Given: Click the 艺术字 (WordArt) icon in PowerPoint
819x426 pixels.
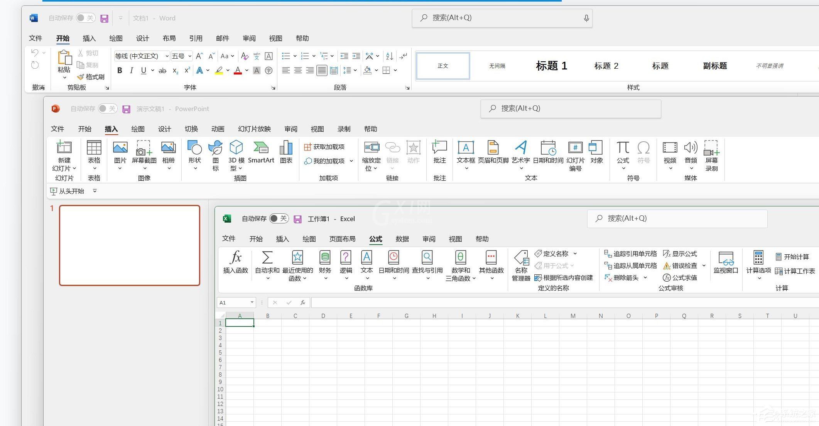Looking at the screenshot, I should 520,152.
